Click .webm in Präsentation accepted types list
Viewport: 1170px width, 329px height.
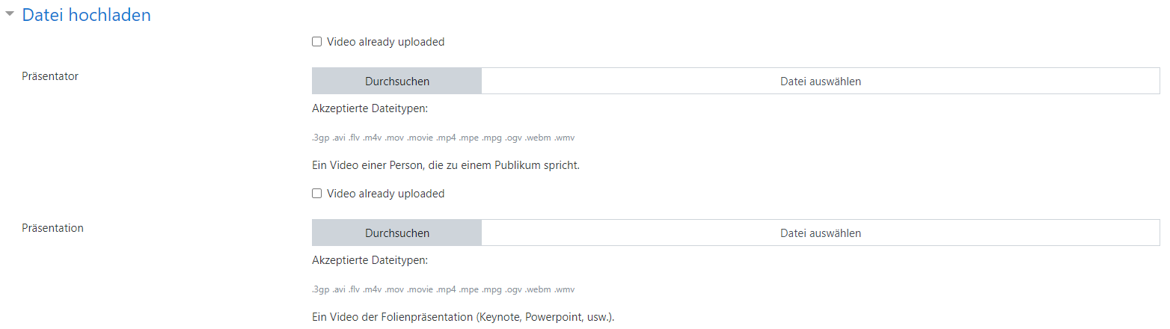point(538,290)
